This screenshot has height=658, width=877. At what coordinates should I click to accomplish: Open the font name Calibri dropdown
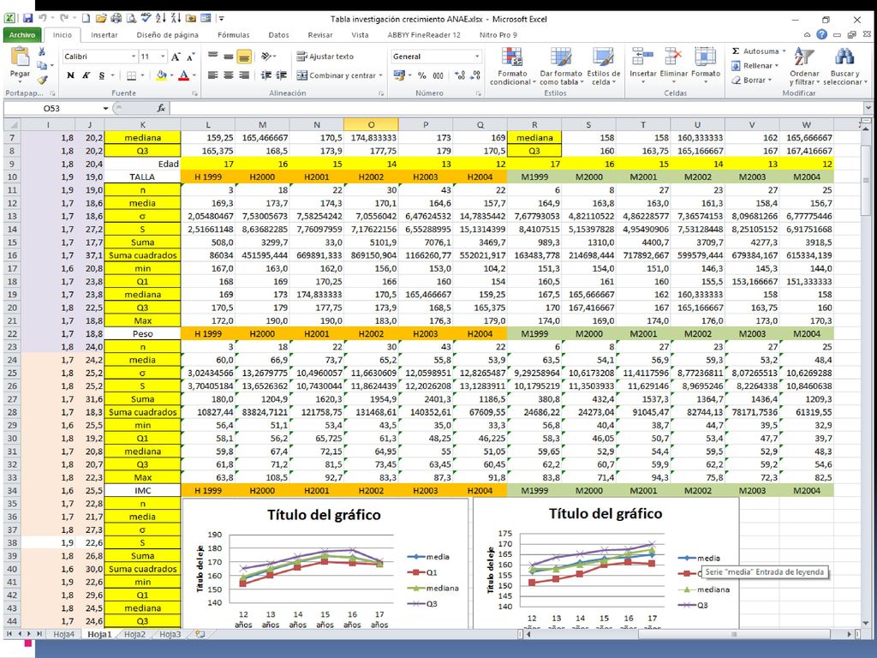tap(133, 56)
